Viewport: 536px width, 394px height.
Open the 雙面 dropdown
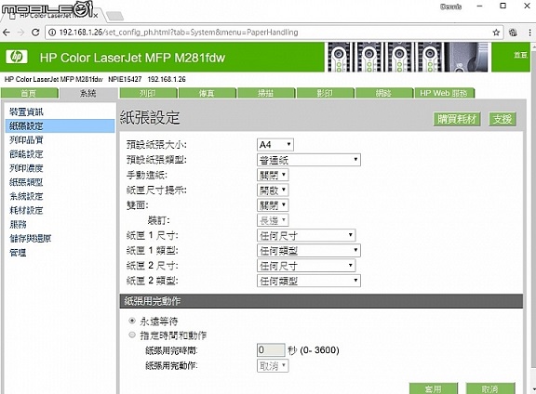(x=273, y=204)
